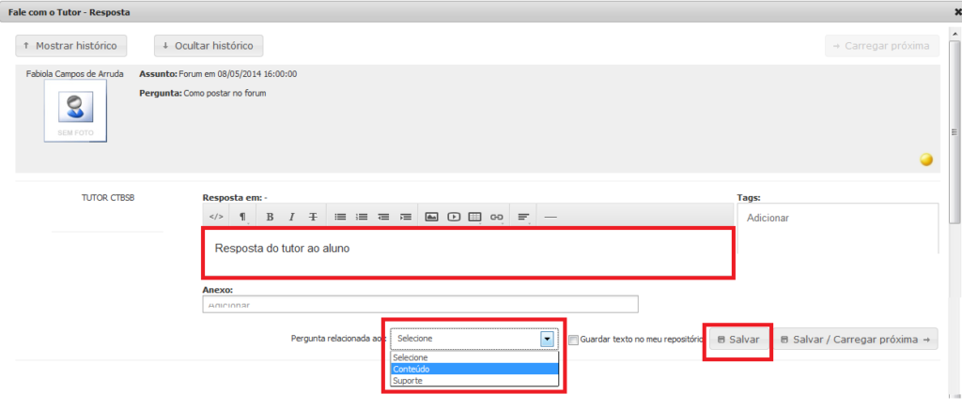
Task: Apply bold formatting in editor
Action: (x=270, y=217)
